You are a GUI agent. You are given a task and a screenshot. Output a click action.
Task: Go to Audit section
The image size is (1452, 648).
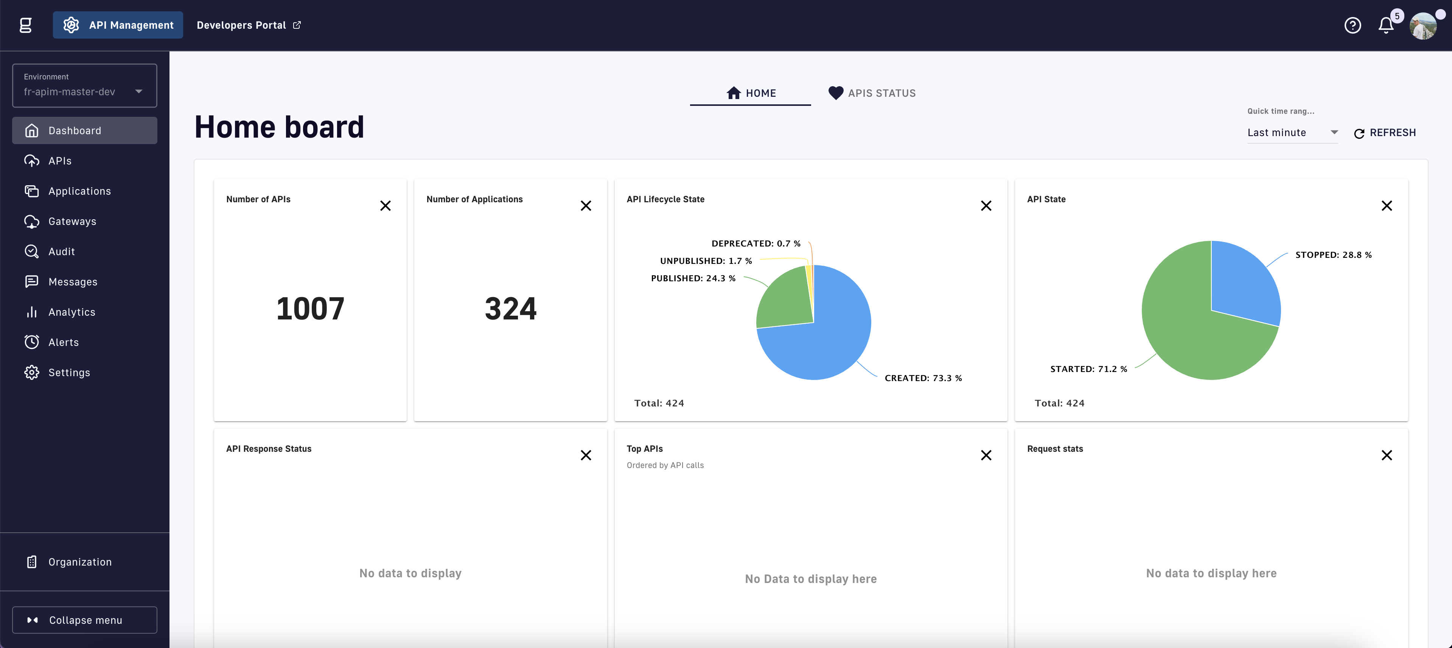[x=61, y=252]
